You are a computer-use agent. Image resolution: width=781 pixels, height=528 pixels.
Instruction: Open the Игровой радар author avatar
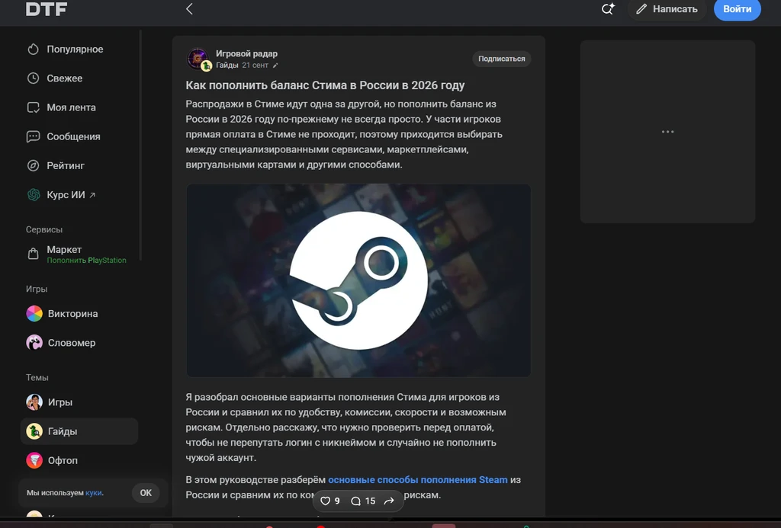[198, 59]
